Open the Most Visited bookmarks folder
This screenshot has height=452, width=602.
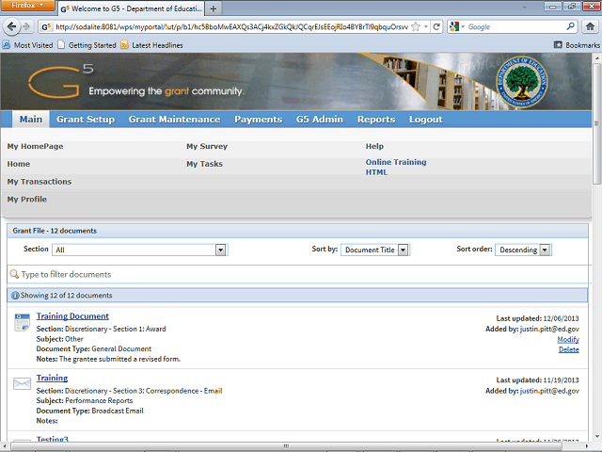[x=27, y=45]
